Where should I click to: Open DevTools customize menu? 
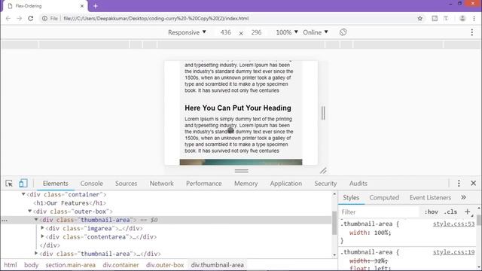(x=459, y=184)
